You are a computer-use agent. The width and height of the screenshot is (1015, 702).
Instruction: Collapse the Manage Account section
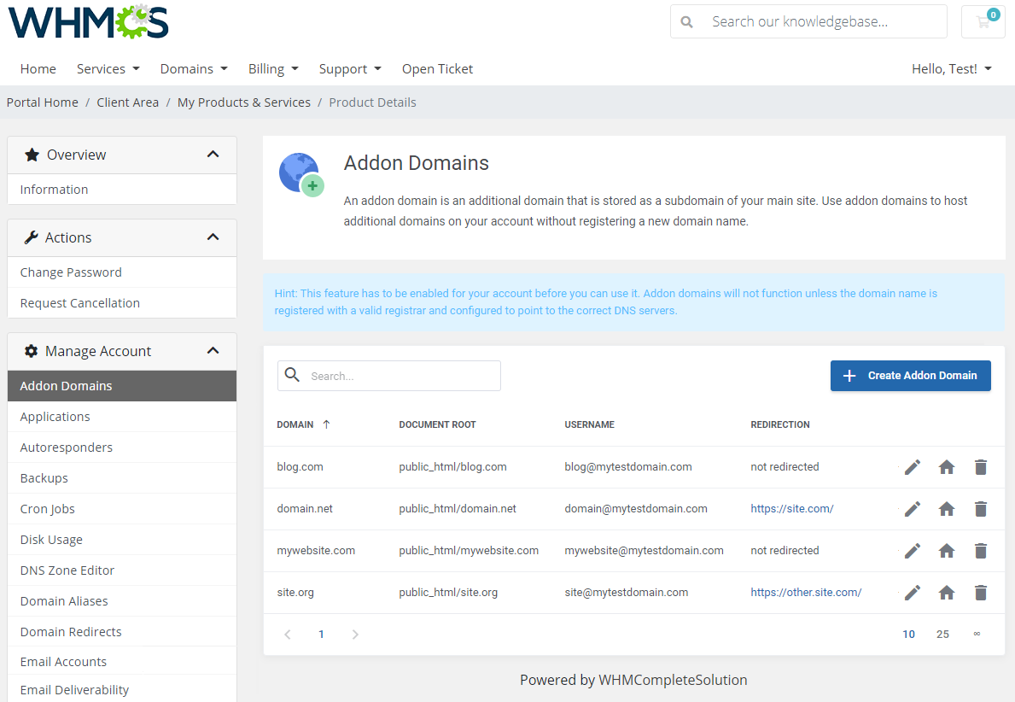pos(213,350)
